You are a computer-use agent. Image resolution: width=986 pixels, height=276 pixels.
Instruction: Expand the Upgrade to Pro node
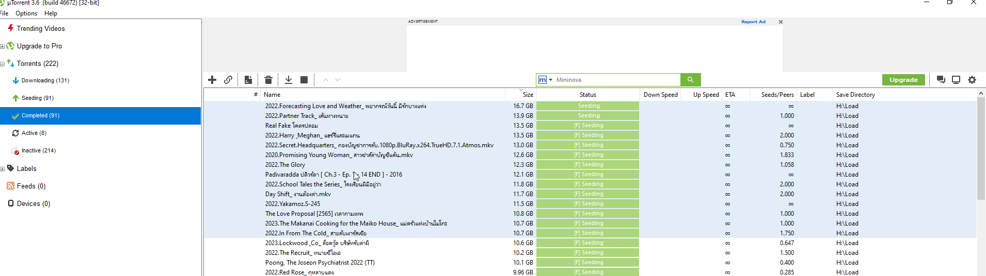click(x=3, y=46)
